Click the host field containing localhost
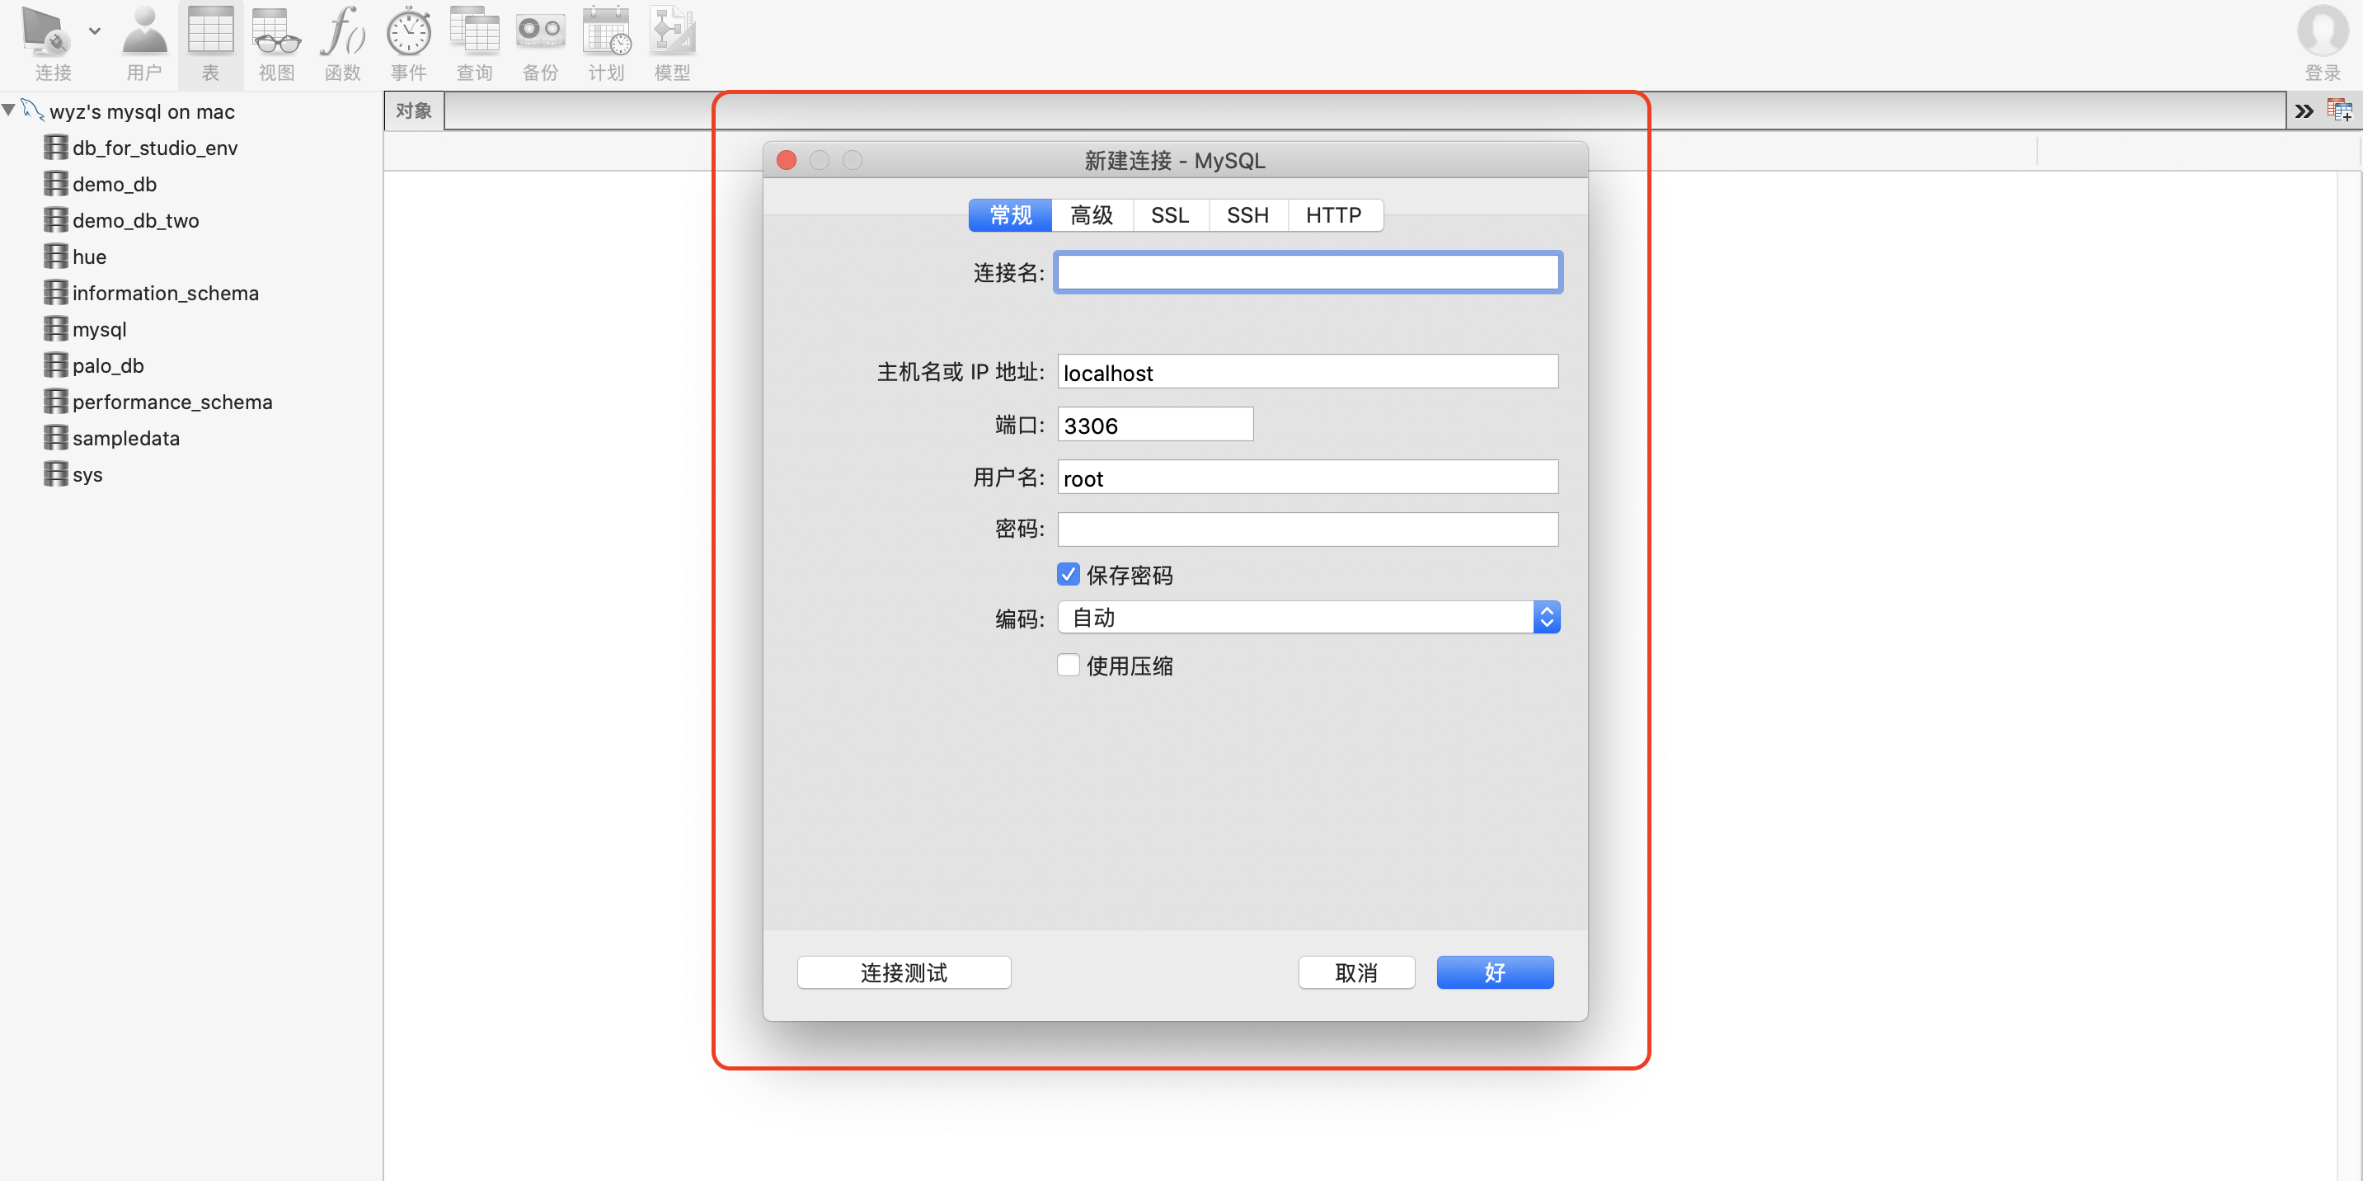Image resolution: width=2363 pixels, height=1181 pixels. (x=1307, y=372)
